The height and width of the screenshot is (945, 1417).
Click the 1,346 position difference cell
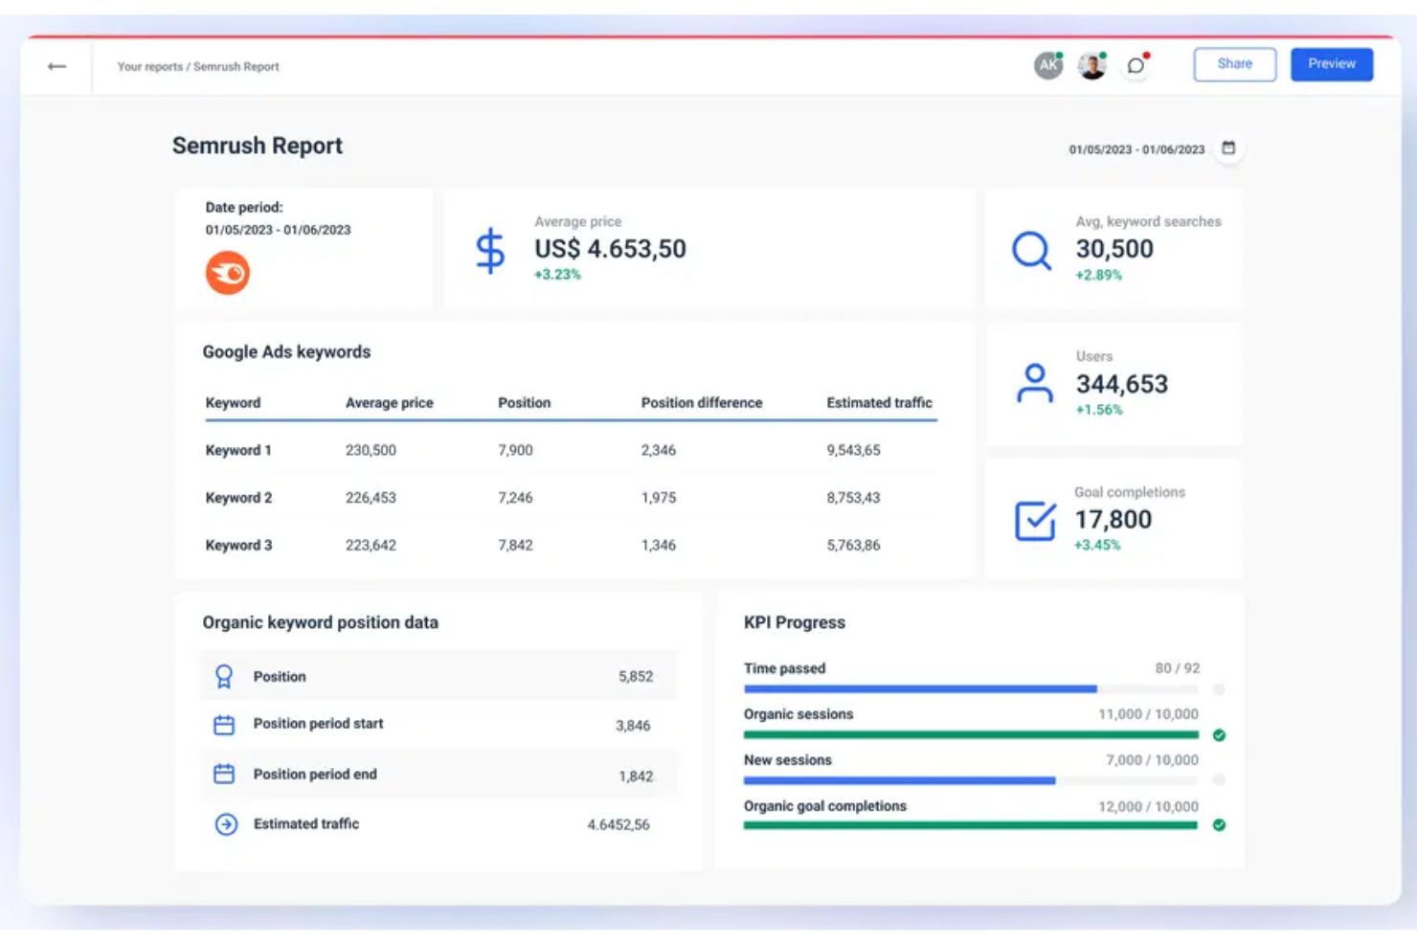[x=659, y=545]
